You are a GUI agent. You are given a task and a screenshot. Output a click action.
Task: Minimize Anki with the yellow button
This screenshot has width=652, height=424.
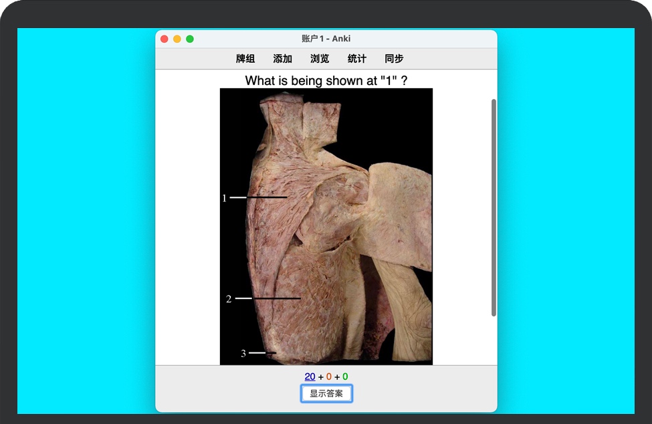coord(177,39)
